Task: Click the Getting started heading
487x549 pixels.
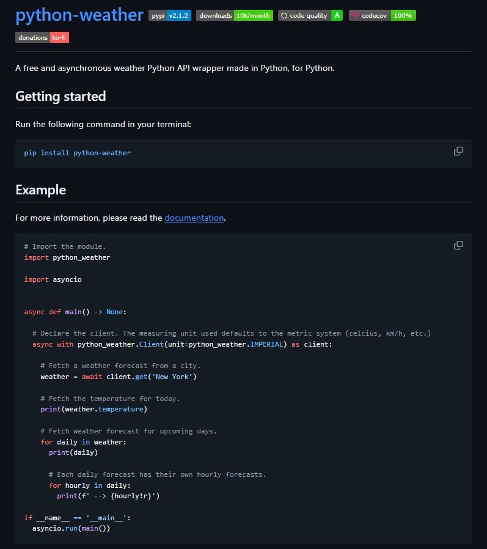Action: click(x=60, y=96)
